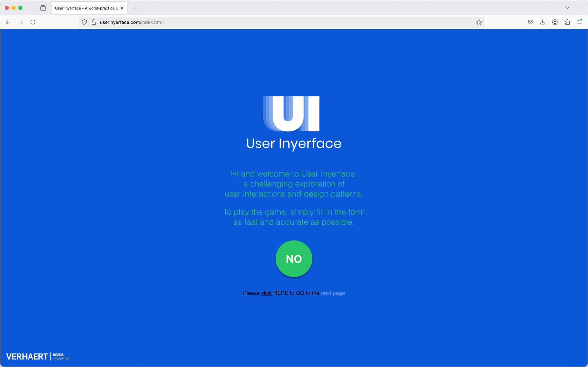The height and width of the screenshot is (367, 588).
Task: Click the underlined 'click' word
Action: click(266, 293)
